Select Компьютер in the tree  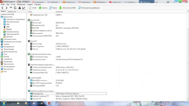click(x=8, y=17)
